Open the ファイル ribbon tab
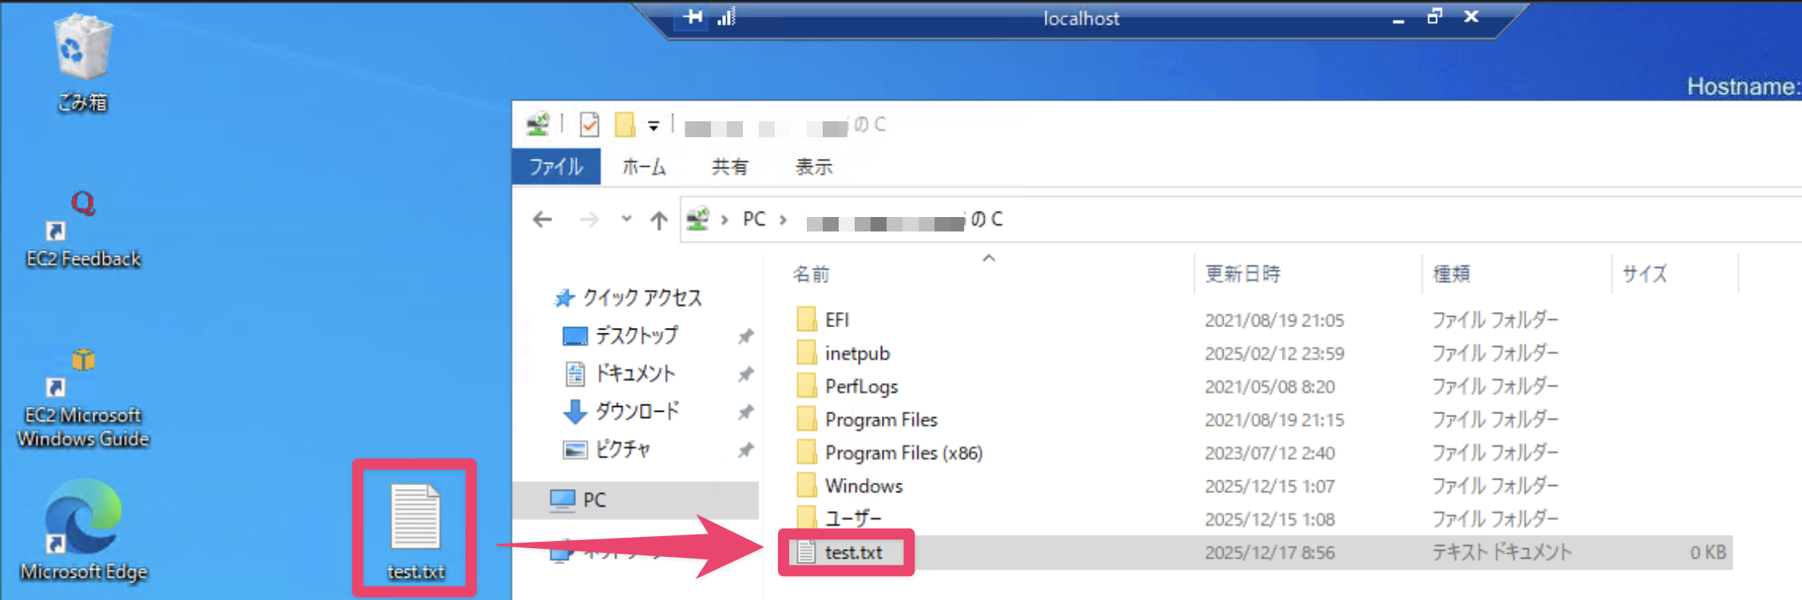The height and width of the screenshot is (600, 1802). coord(556,167)
